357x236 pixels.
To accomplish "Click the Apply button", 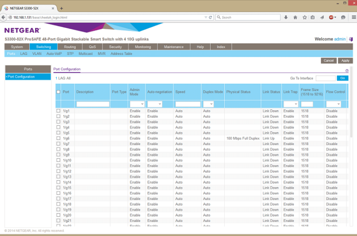I will (346, 60).
